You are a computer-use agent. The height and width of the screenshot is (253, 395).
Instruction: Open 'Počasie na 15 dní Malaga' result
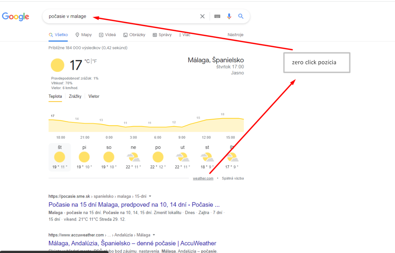click(x=134, y=205)
